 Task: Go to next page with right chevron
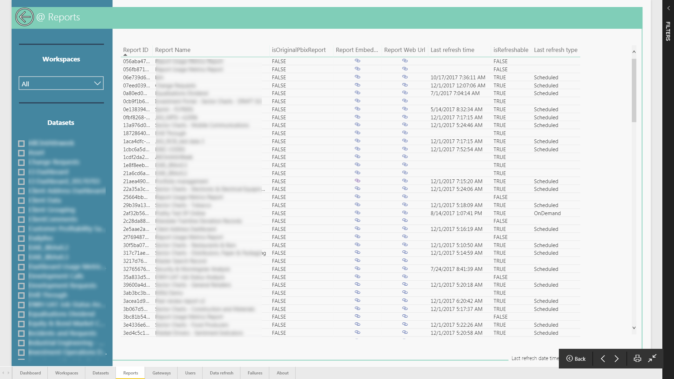click(x=616, y=358)
